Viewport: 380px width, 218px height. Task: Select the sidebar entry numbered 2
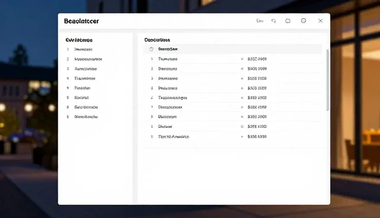click(88, 59)
